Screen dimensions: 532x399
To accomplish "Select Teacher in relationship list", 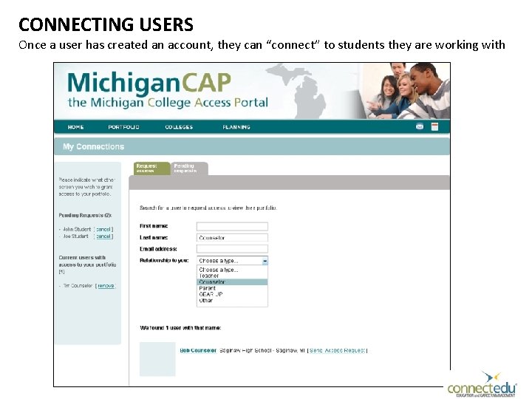I will click(232, 276).
